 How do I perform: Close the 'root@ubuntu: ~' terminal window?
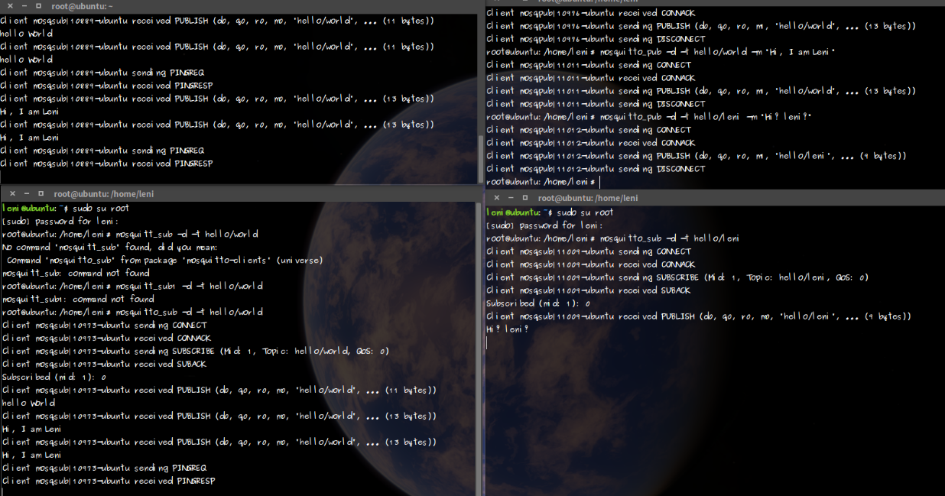(x=11, y=6)
